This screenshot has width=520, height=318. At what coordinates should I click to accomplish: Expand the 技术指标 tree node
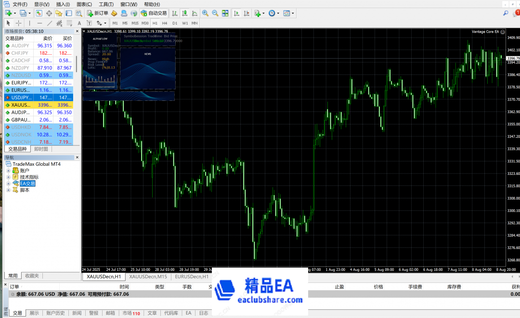click(8, 177)
